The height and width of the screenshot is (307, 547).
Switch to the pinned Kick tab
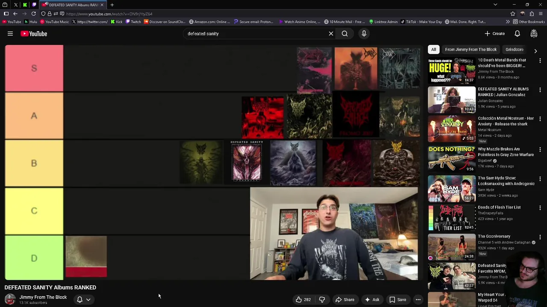tap(25, 5)
